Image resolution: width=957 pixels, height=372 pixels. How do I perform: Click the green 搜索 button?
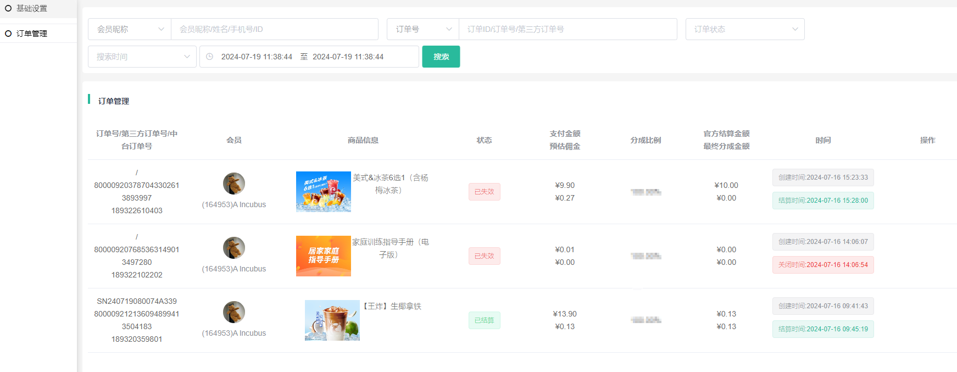(x=441, y=57)
